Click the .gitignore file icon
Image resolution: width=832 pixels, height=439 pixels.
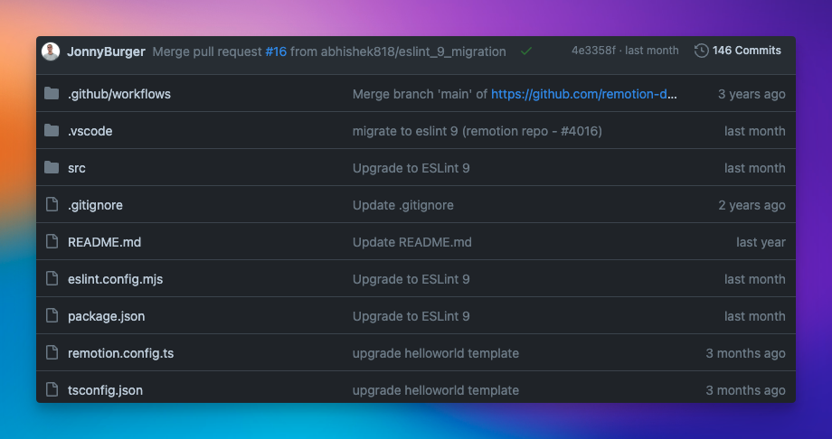tap(52, 205)
